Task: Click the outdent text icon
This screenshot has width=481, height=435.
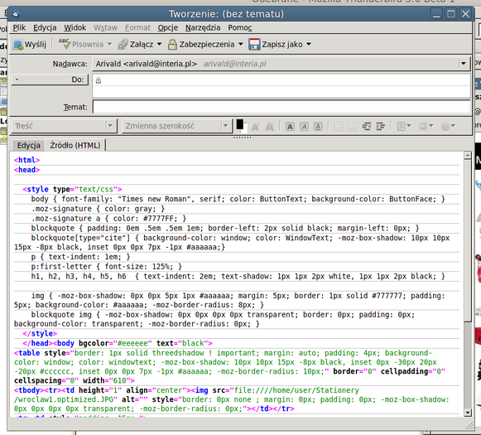Action: click(366, 126)
